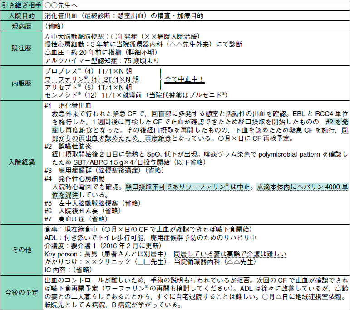Click highlighted 点滴本体内にヘパリン 4000 単 text
Screen dimensions: 350x310
click(302, 187)
